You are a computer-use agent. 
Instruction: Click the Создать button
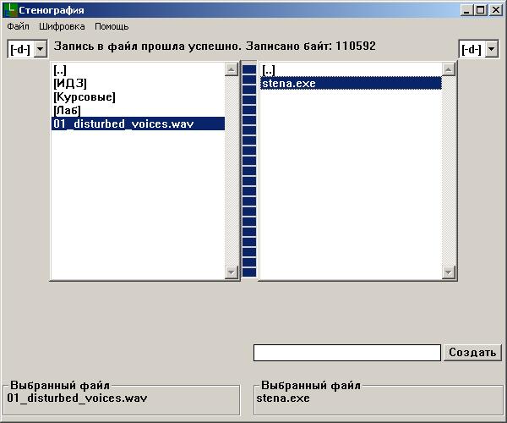(472, 352)
